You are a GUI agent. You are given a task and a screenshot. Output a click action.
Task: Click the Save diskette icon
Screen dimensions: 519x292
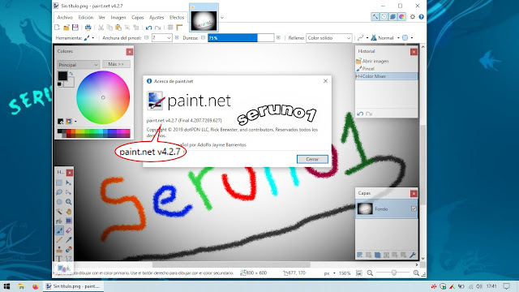click(x=75, y=28)
